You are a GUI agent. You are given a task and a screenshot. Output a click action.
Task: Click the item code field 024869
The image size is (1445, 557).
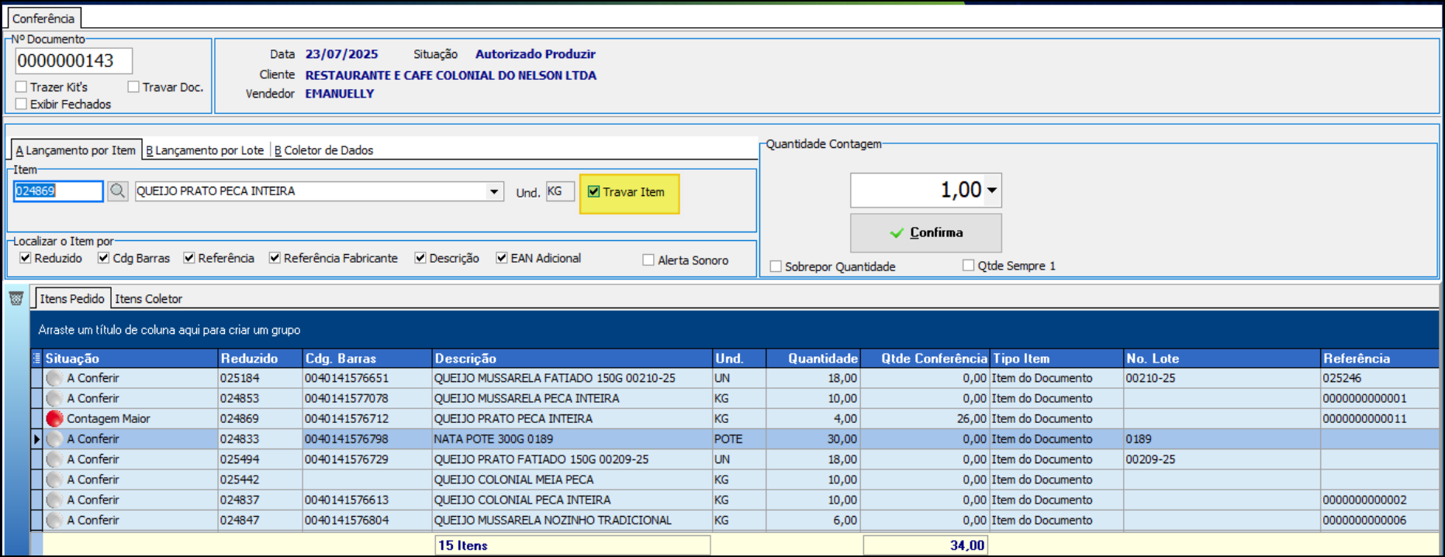58,191
